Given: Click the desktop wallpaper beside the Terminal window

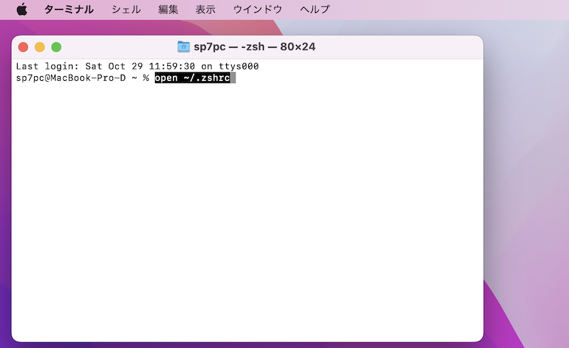Looking at the screenshot, I should [526, 178].
